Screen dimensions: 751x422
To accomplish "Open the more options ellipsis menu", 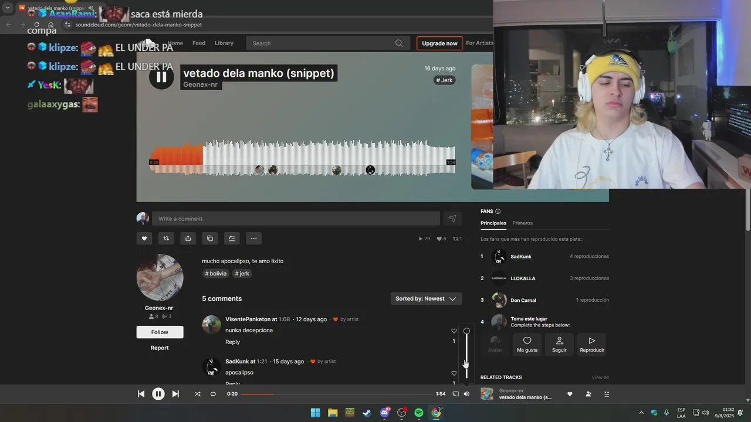I will click(x=253, y=239).
